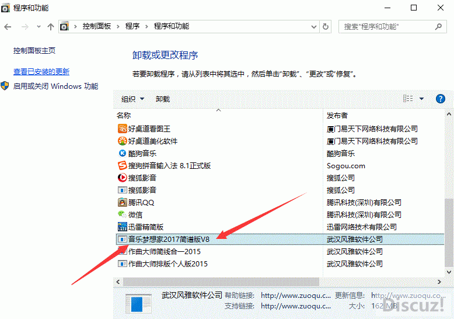Click the shield icon beside Windows 功能
The height and width of the screenshot is (319, 454).
tap(5, 86)
